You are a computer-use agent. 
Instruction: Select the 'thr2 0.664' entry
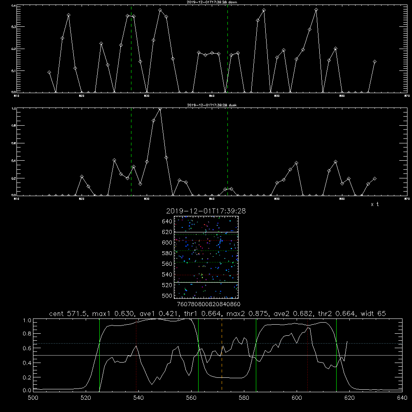click(337, 314)
